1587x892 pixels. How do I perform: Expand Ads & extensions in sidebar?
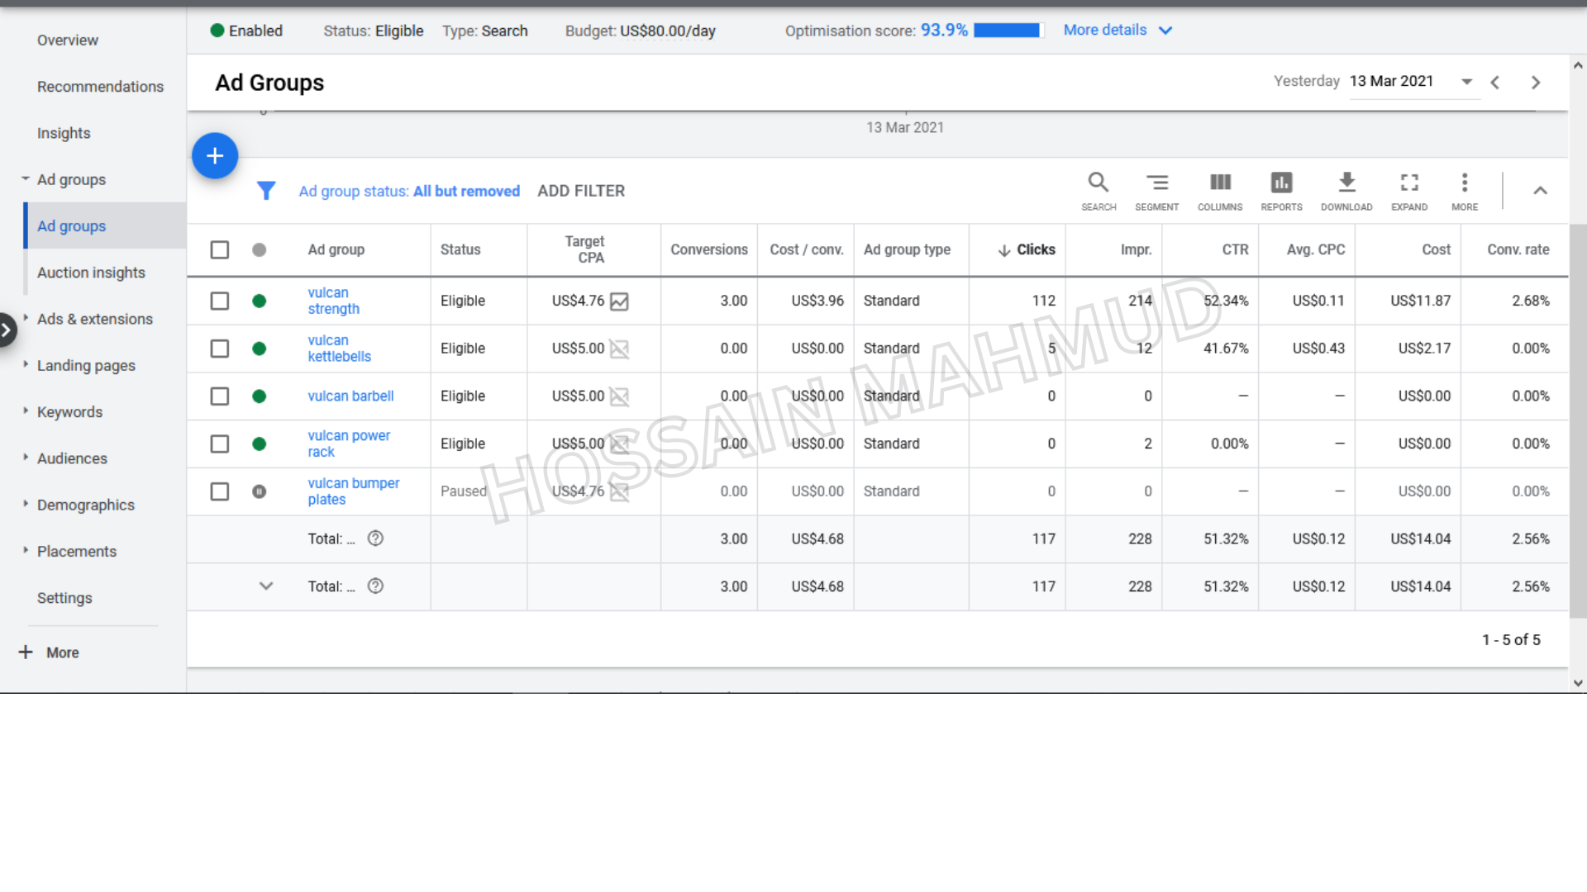point(26,318)
